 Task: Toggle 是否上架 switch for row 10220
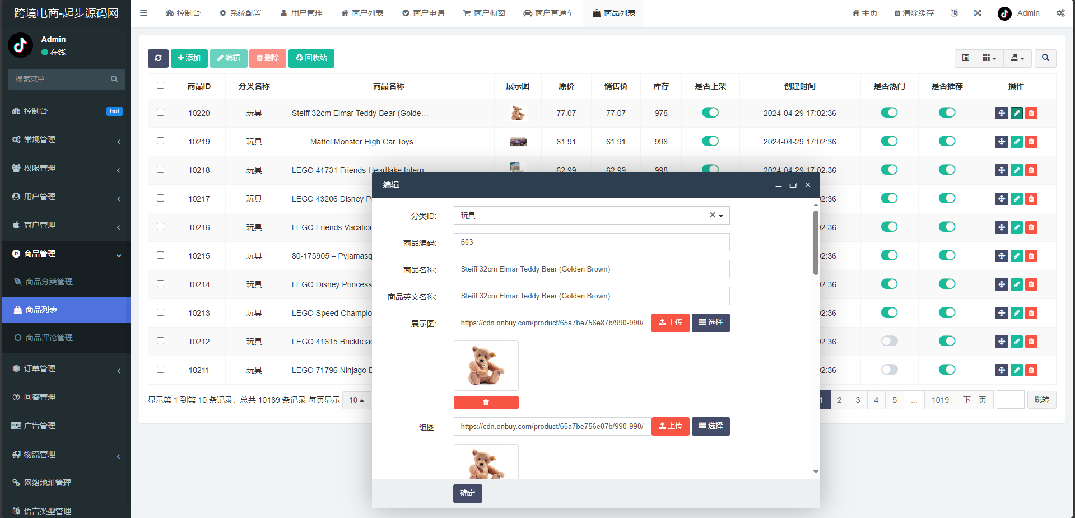coord(710,113)
